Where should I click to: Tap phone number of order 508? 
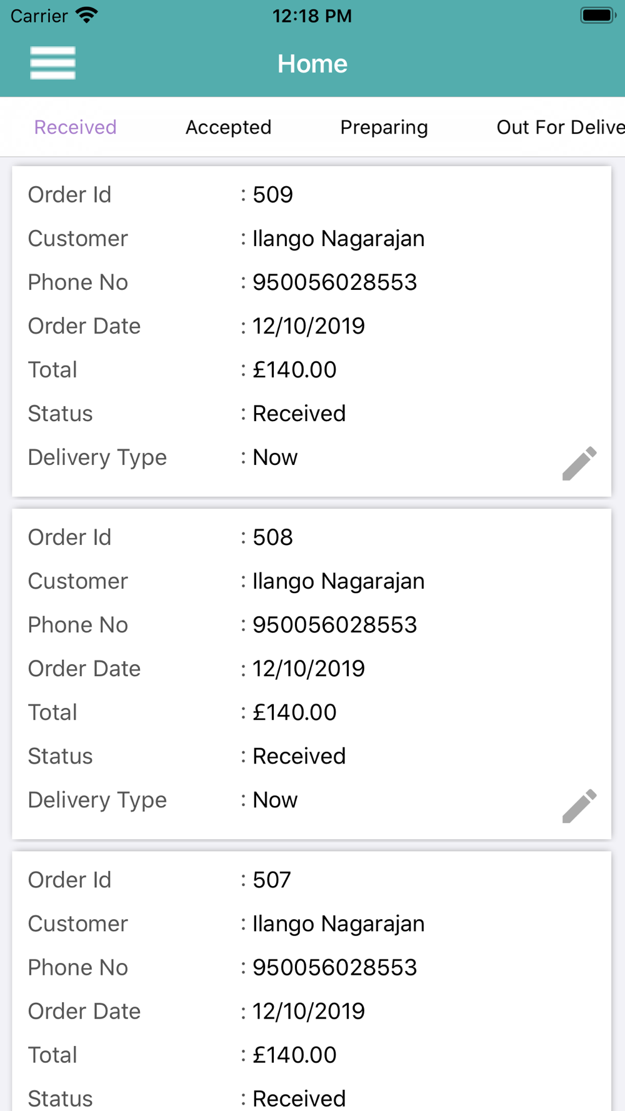[334, 625]
